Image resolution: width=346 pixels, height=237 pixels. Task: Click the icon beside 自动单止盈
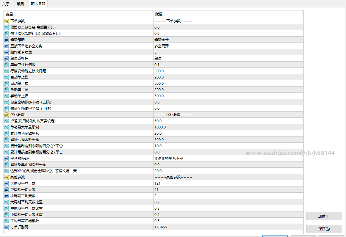(x=7, y=77)
